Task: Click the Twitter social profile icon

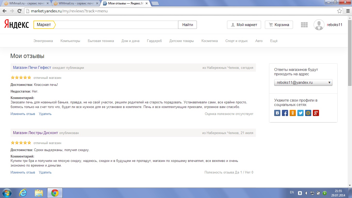Action: coord(300,113)
